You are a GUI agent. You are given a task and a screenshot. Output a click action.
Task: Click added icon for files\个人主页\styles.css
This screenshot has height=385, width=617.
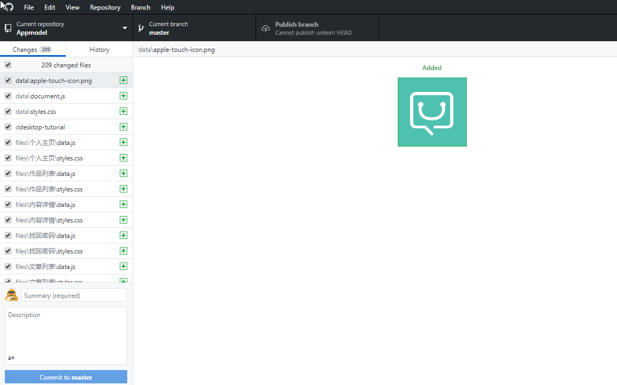pyautogui.click(x=124, y=158)
